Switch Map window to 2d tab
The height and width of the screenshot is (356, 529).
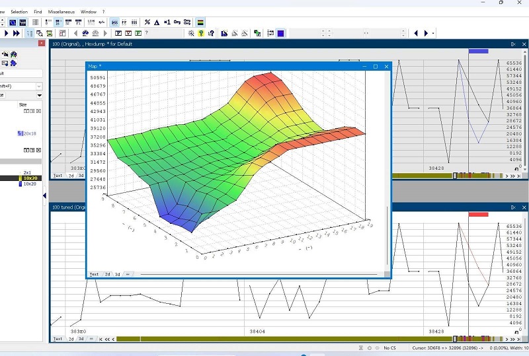107,274
